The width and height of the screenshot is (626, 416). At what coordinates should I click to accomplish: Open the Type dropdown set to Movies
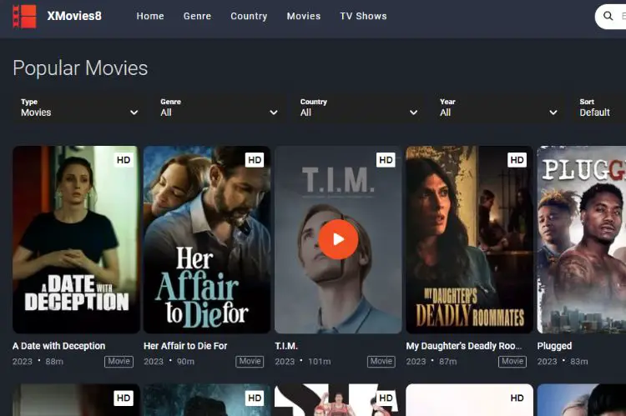[79, 108]
